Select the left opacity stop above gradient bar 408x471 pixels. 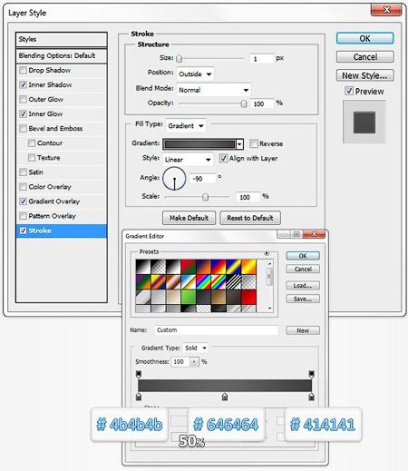[139, 374]
